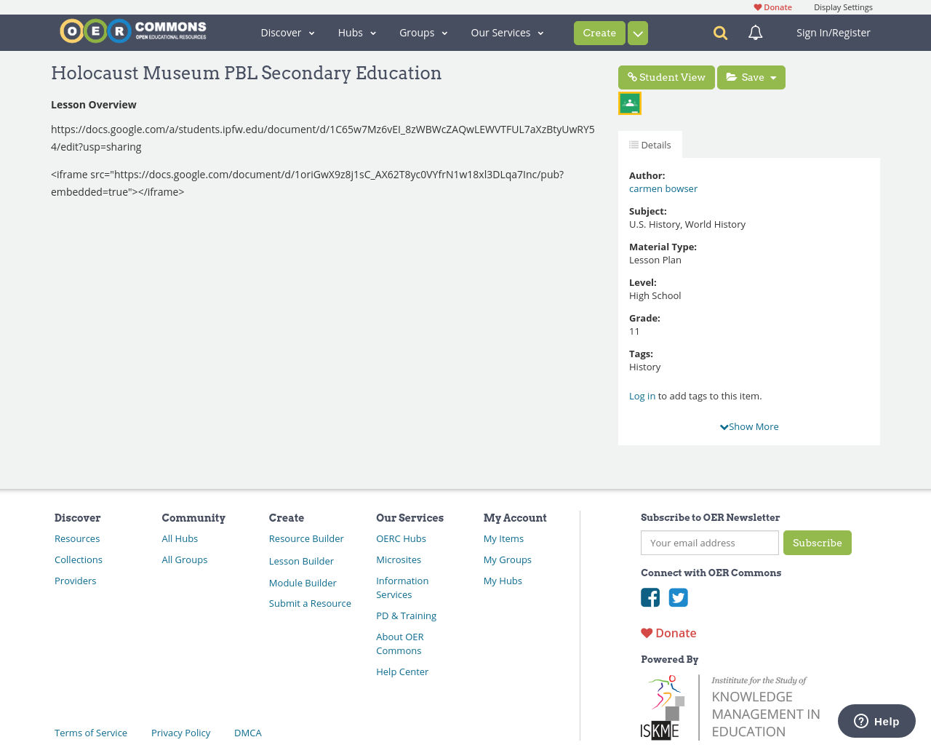
Task: Click the OER Commons logo
Action: coord(132,30)
